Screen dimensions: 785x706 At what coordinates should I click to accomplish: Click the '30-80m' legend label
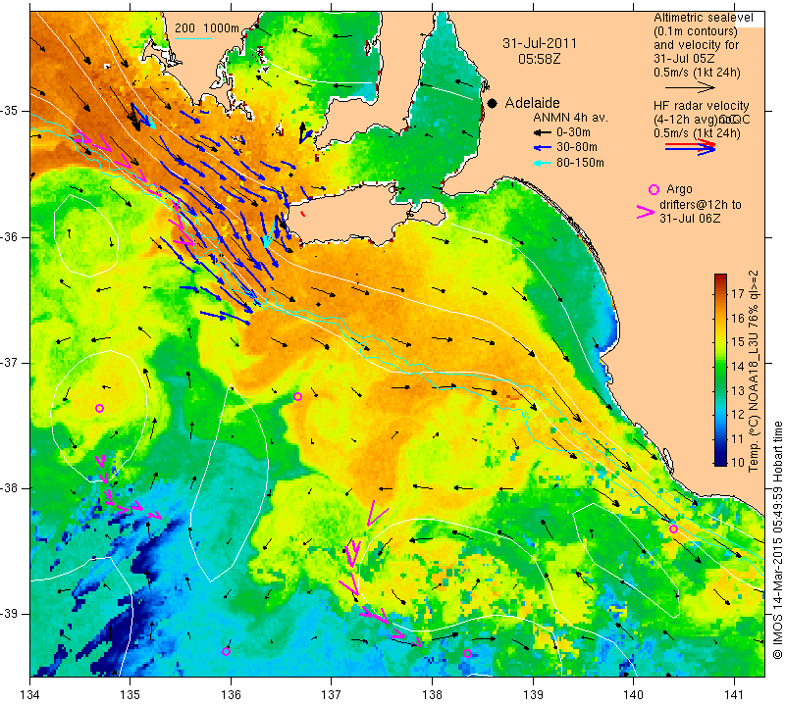[x=576, y=148]
